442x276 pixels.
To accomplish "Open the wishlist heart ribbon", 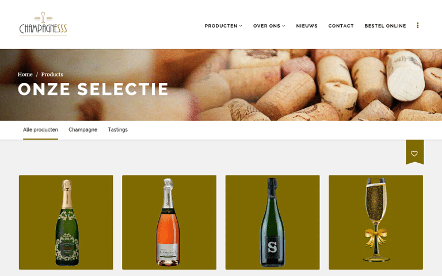I will tap(414, 152).
